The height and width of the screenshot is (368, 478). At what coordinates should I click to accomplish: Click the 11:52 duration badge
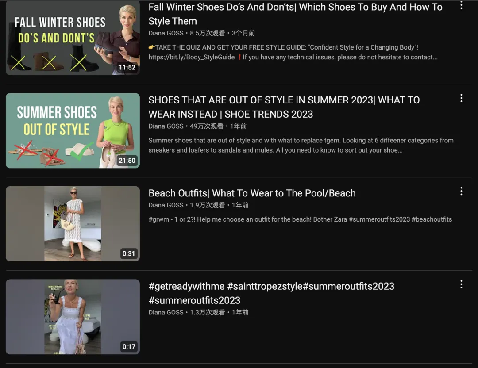click(x=127, y=68)
